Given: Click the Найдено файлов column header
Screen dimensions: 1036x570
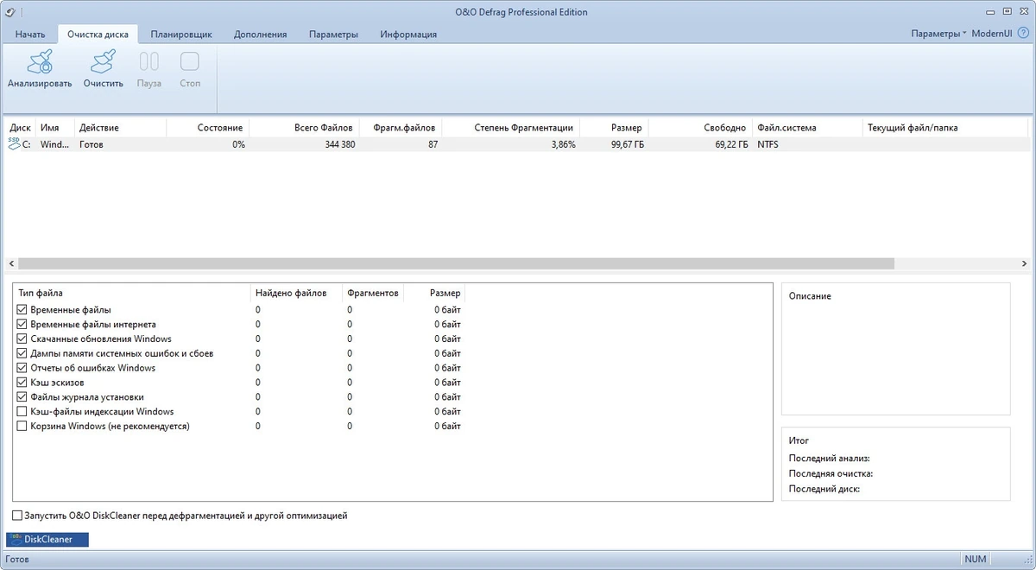Looking at the screenshot, I should [296, 293].
